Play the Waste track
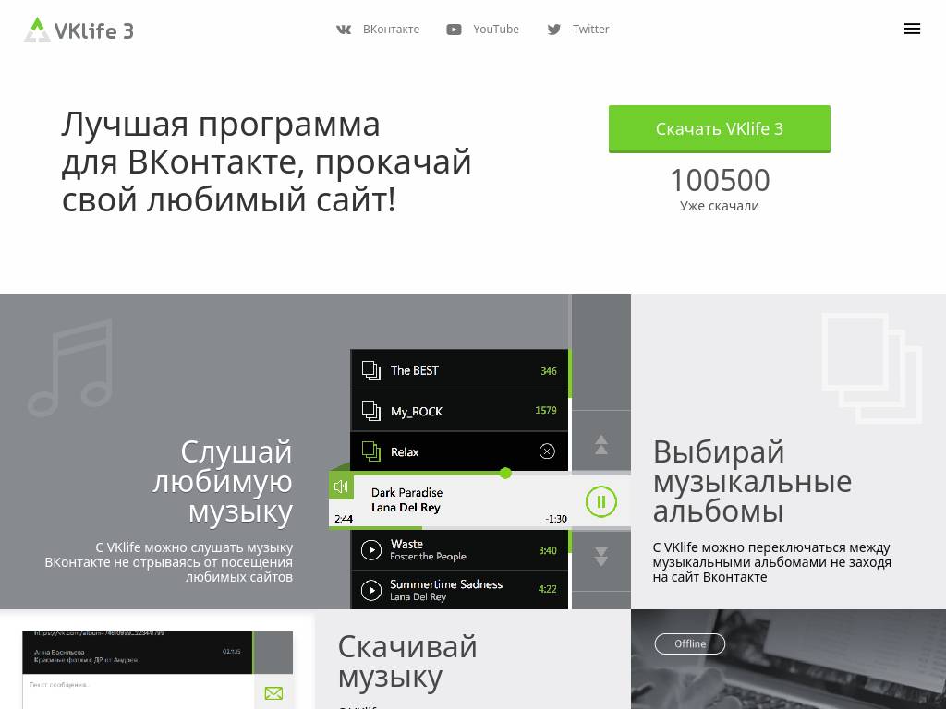The image size is (946, 709). 371,550
